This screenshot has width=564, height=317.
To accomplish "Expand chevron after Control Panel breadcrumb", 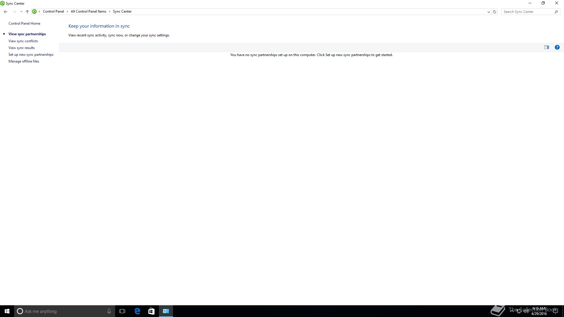I will click(67, 11).
